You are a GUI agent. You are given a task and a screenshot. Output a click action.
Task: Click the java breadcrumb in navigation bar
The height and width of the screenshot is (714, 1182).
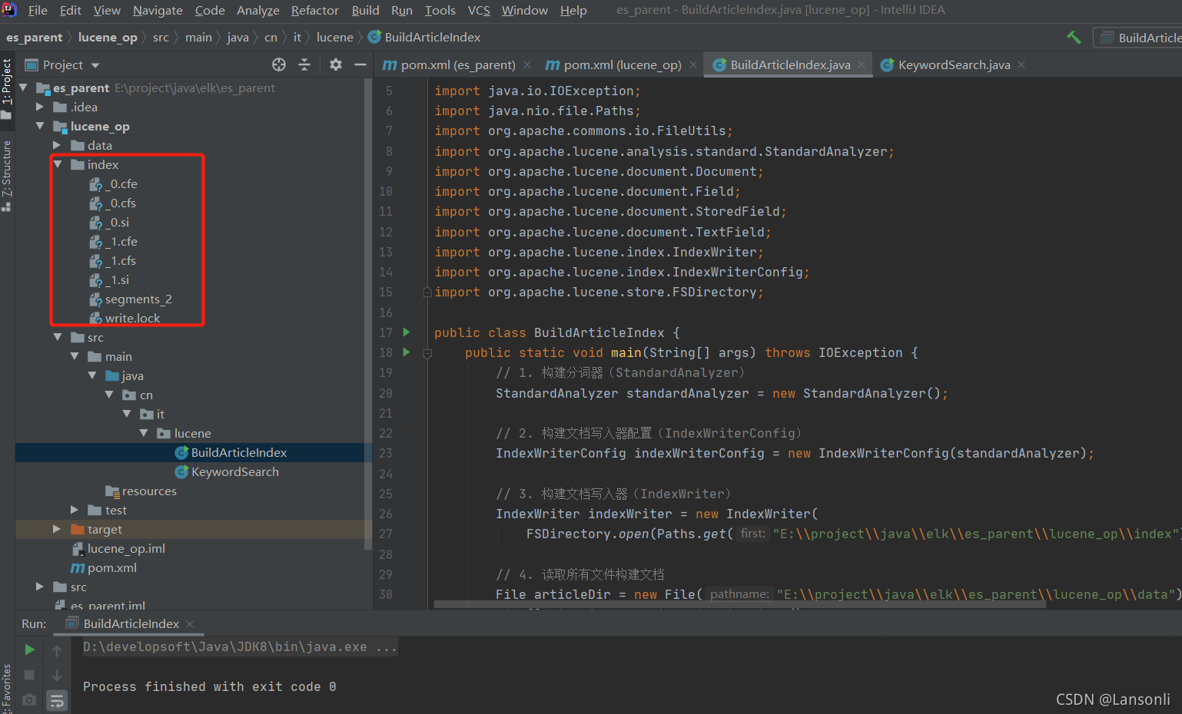point(237,37)
